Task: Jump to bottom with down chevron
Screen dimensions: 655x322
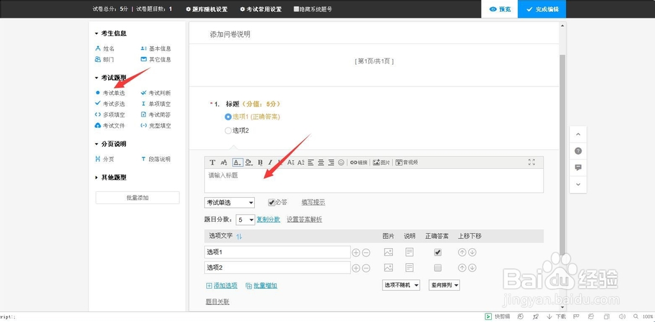Action: (x=578, y=184)
